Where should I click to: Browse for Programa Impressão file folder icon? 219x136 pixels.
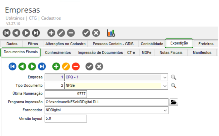(173, 102)
